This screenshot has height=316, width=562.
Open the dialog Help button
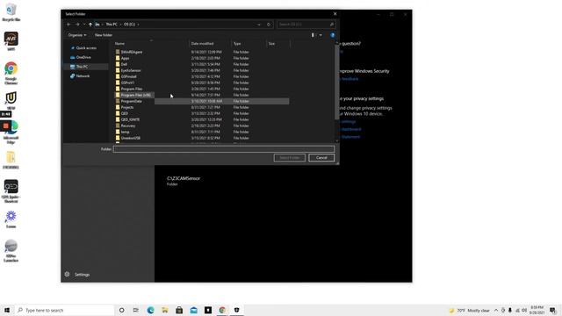pyautogui.click(x=332, y=35)
